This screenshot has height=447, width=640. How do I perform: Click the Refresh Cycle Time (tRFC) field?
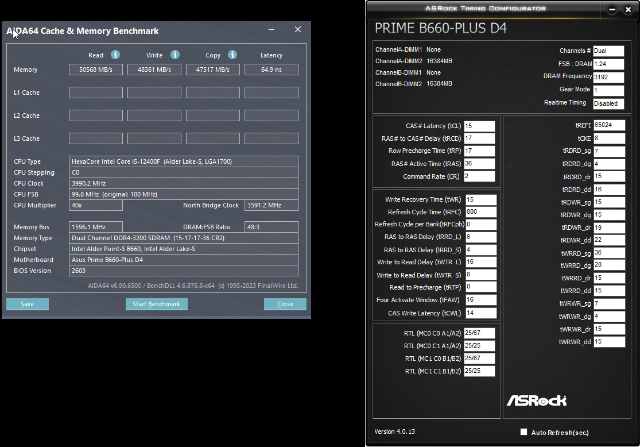click(481, 211)
